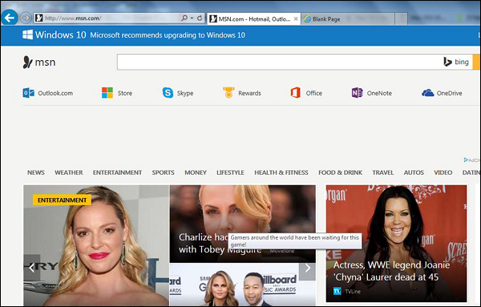Open the Billboard Music Awards photo story

click(243, 285)
